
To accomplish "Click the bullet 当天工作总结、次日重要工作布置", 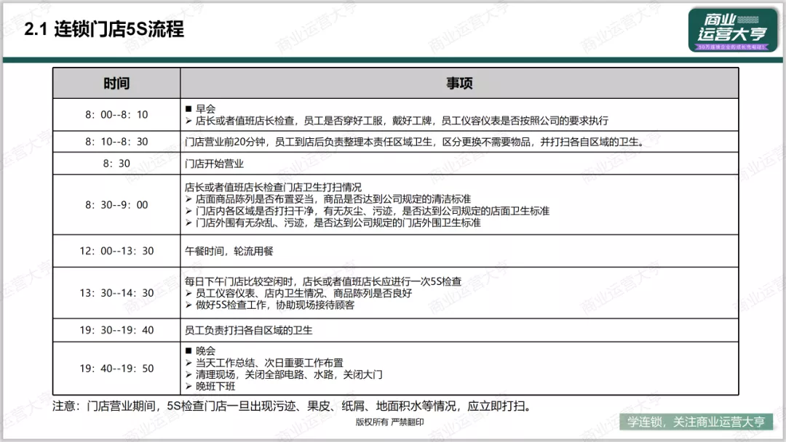I will click(x=269, y=363).
